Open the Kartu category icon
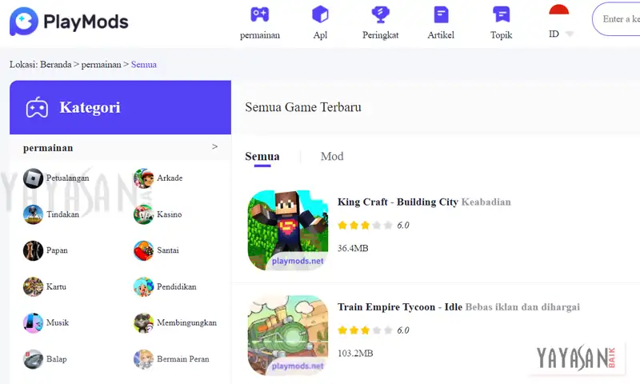Screen dimensions: 640x384 (x=33, y=287)
